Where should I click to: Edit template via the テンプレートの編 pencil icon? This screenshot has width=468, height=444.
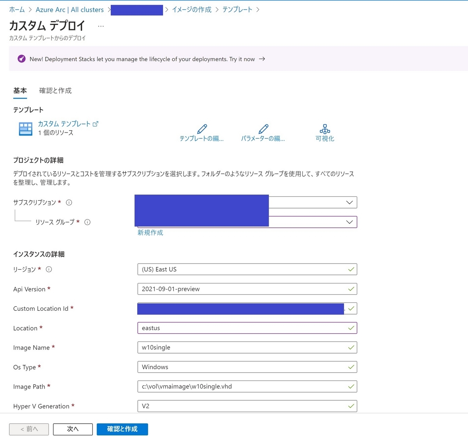click(x=202, y=129)
